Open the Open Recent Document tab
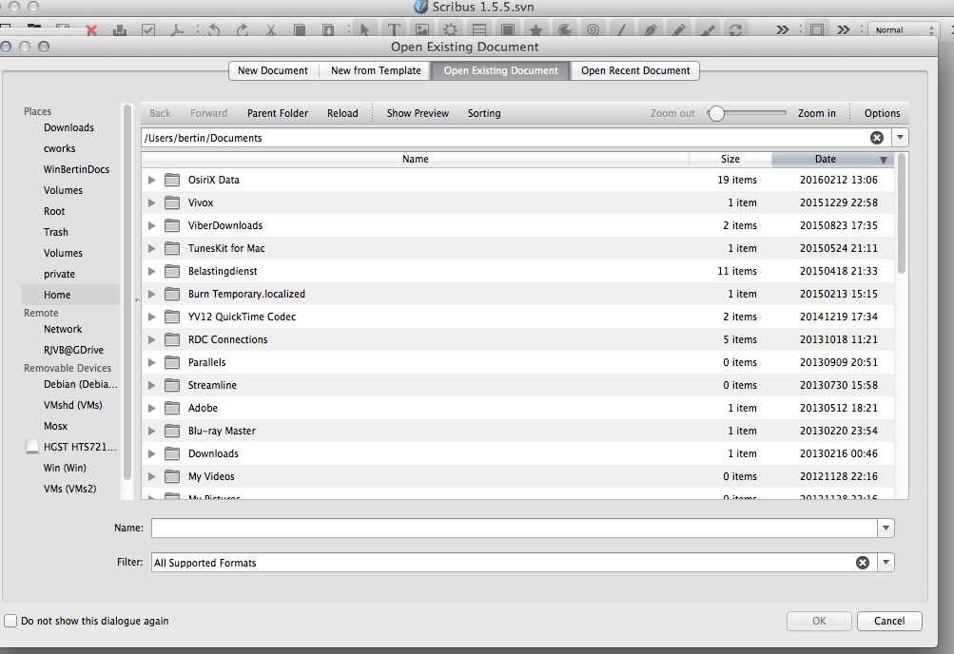The height and width of the screenshot is (654, 954). (x=635, y=70)
